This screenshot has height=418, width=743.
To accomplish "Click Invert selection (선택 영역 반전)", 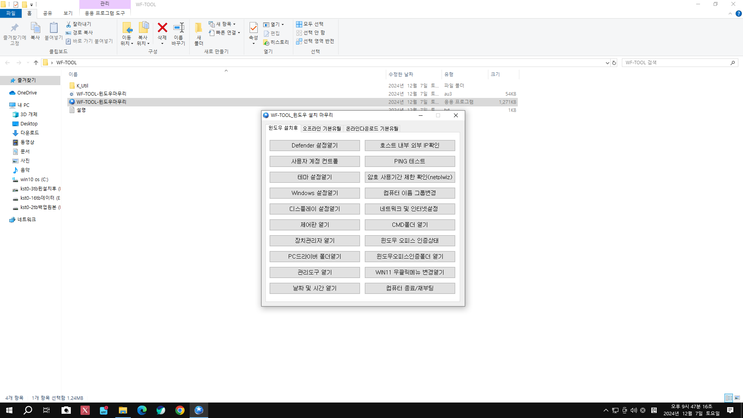I will coord(315,41).
